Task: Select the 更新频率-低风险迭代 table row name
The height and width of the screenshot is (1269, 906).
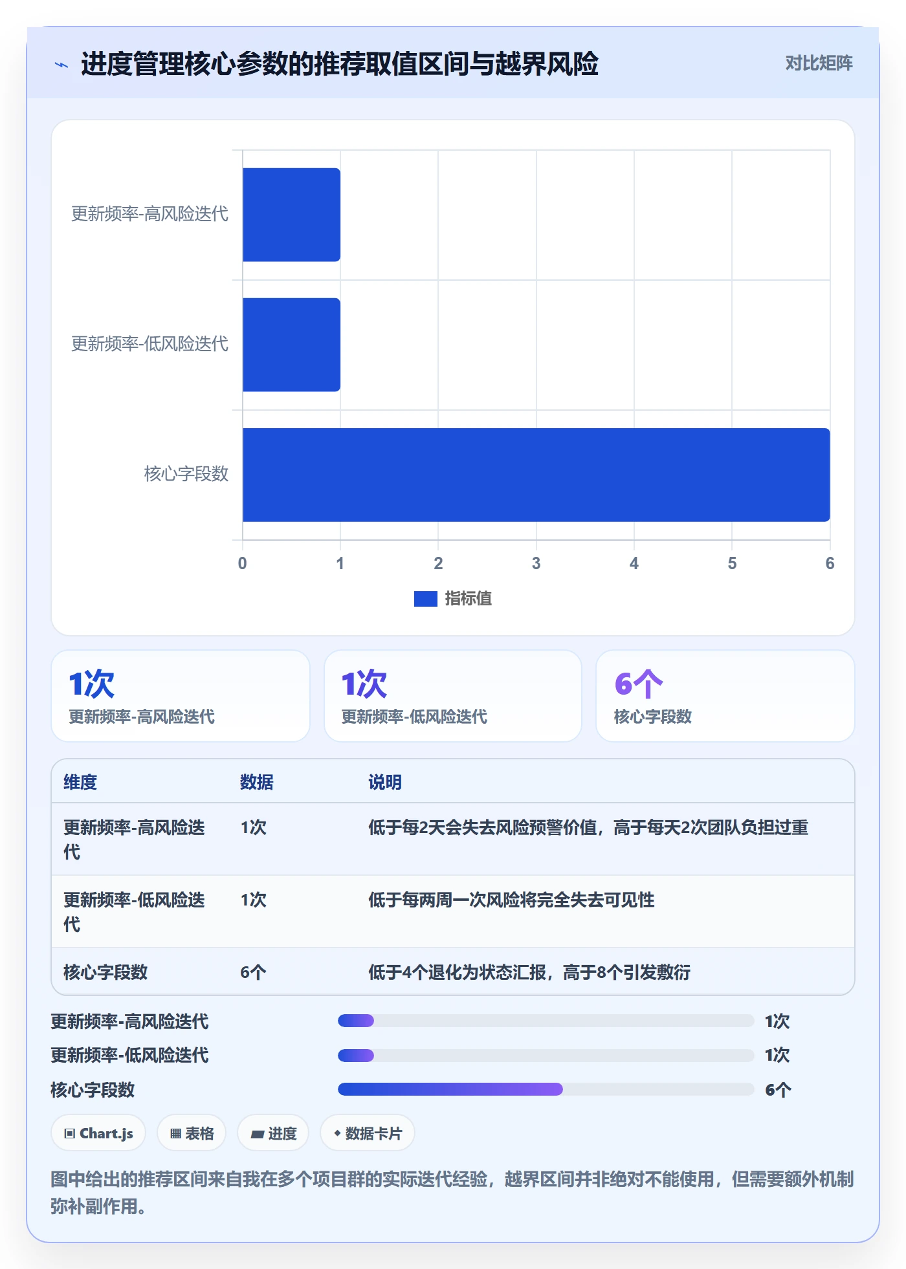Action: point(134,912)
